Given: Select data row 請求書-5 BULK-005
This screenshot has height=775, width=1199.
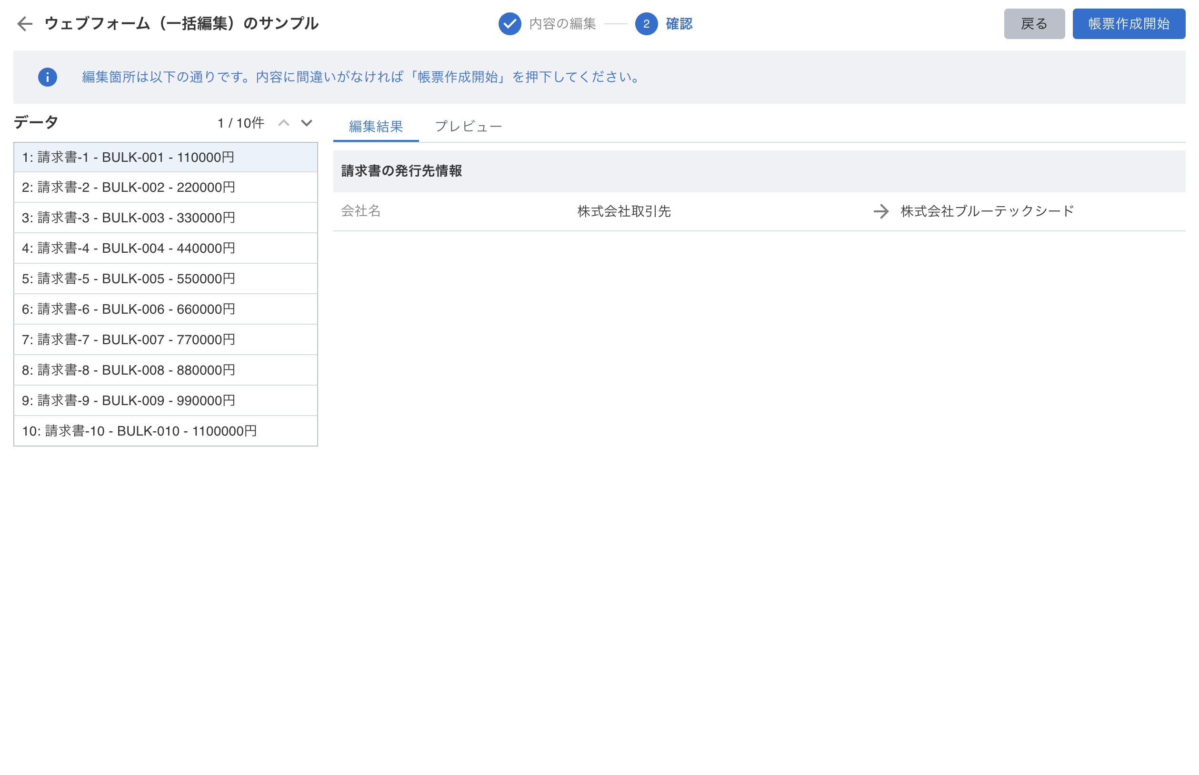Looking at the screenshot, I should pyautogui.click(x=166, y=278).
